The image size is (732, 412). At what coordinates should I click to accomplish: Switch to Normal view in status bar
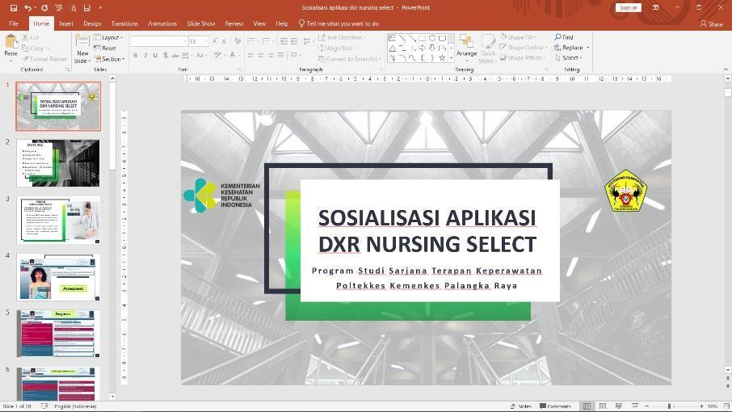point(587,406)
